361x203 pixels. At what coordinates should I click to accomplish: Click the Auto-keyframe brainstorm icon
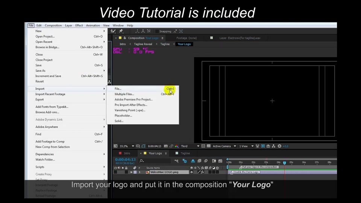tap(214, 161)
